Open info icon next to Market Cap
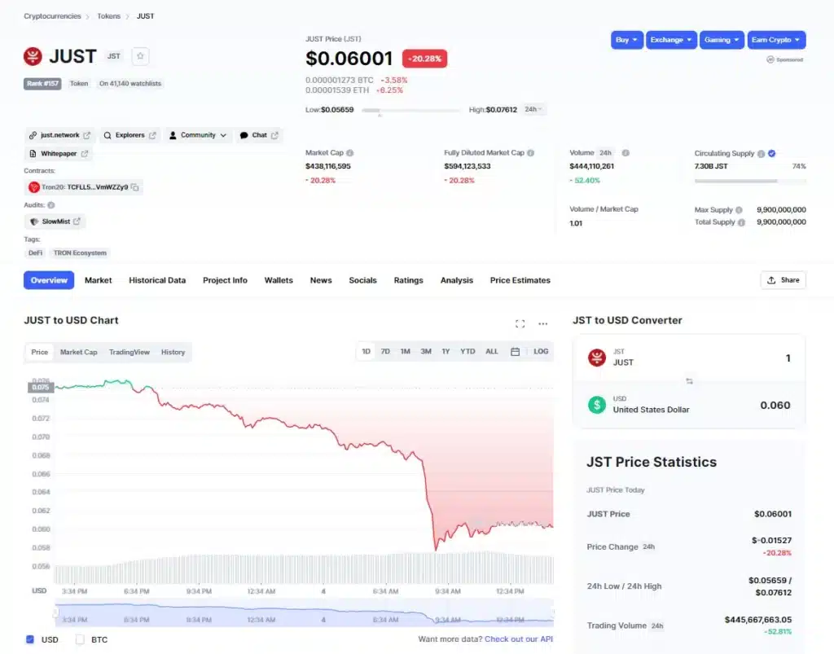 click(350, 152)
